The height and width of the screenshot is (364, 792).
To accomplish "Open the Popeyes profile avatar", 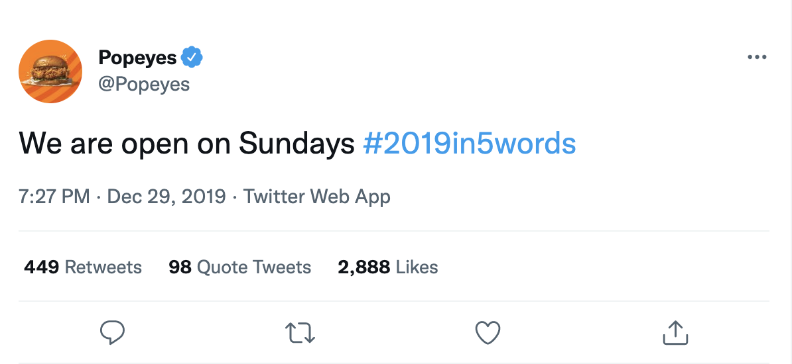I will coord(50,71).
